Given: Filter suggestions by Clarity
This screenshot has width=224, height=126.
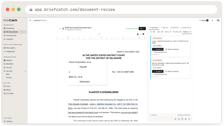Looking at the screenshot, I should pos(168,32).
